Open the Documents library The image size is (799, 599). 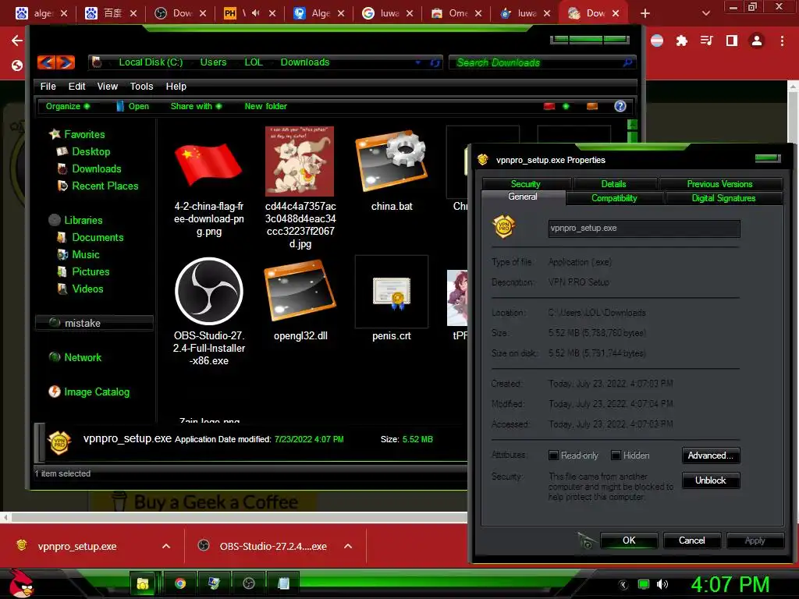(x=98, y=237)
